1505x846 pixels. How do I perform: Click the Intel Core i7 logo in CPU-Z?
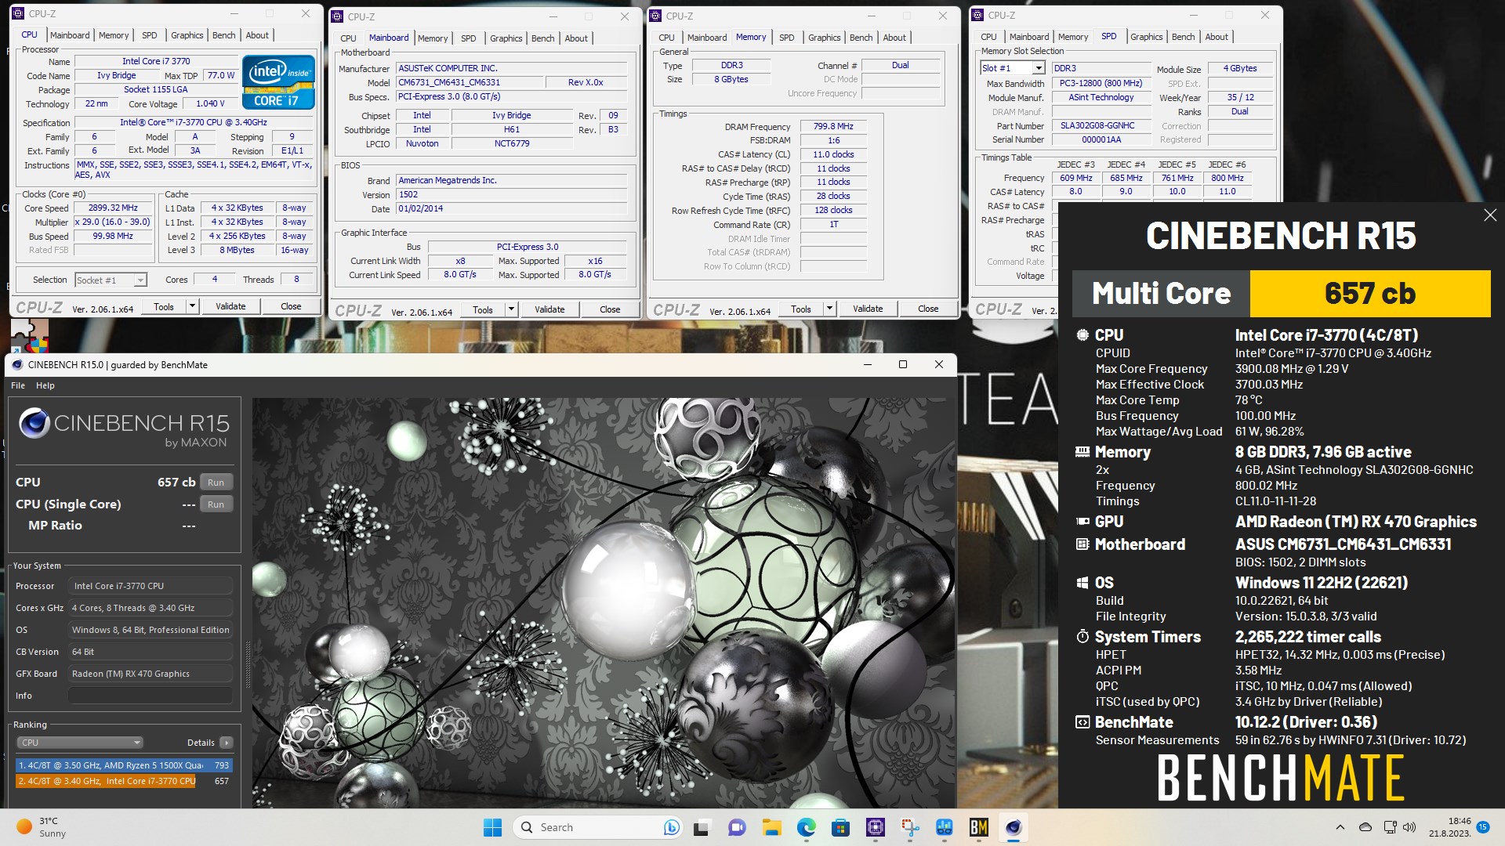(x=278, y=81)
